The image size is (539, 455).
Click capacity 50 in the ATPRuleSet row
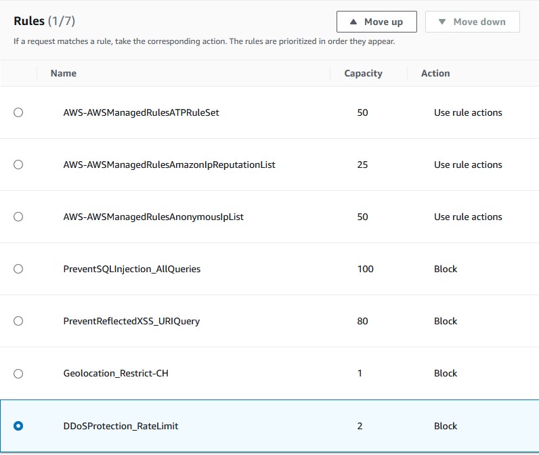point(363,112)
